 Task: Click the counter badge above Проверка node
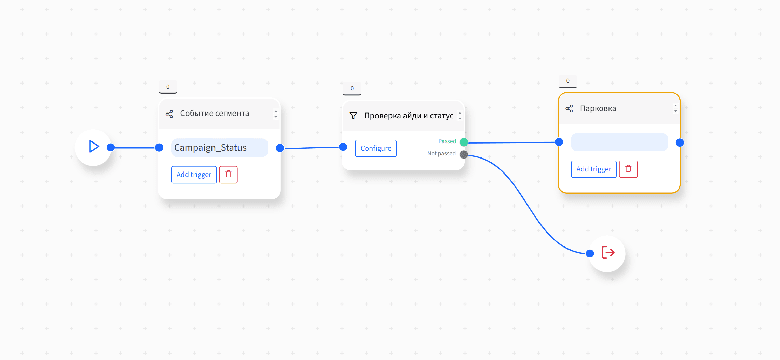(352, 89)
